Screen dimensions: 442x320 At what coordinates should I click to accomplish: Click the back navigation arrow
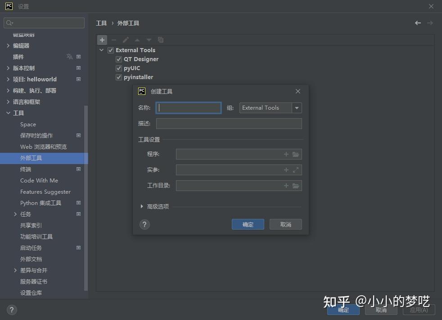(418, 23)
